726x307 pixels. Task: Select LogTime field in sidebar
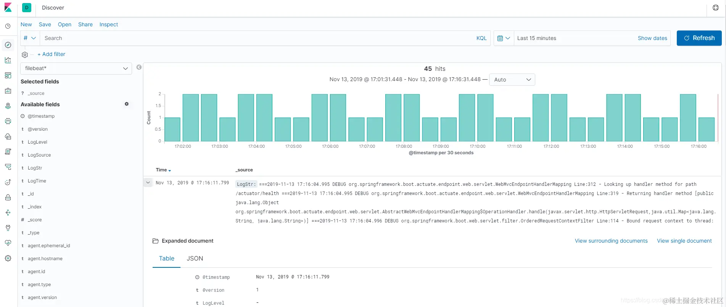(x=37, y=181)
